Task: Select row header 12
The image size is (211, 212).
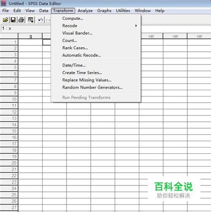Action: pyautogui.click(x=9, y=112)
